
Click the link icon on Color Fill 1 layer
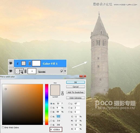[30, 63]
